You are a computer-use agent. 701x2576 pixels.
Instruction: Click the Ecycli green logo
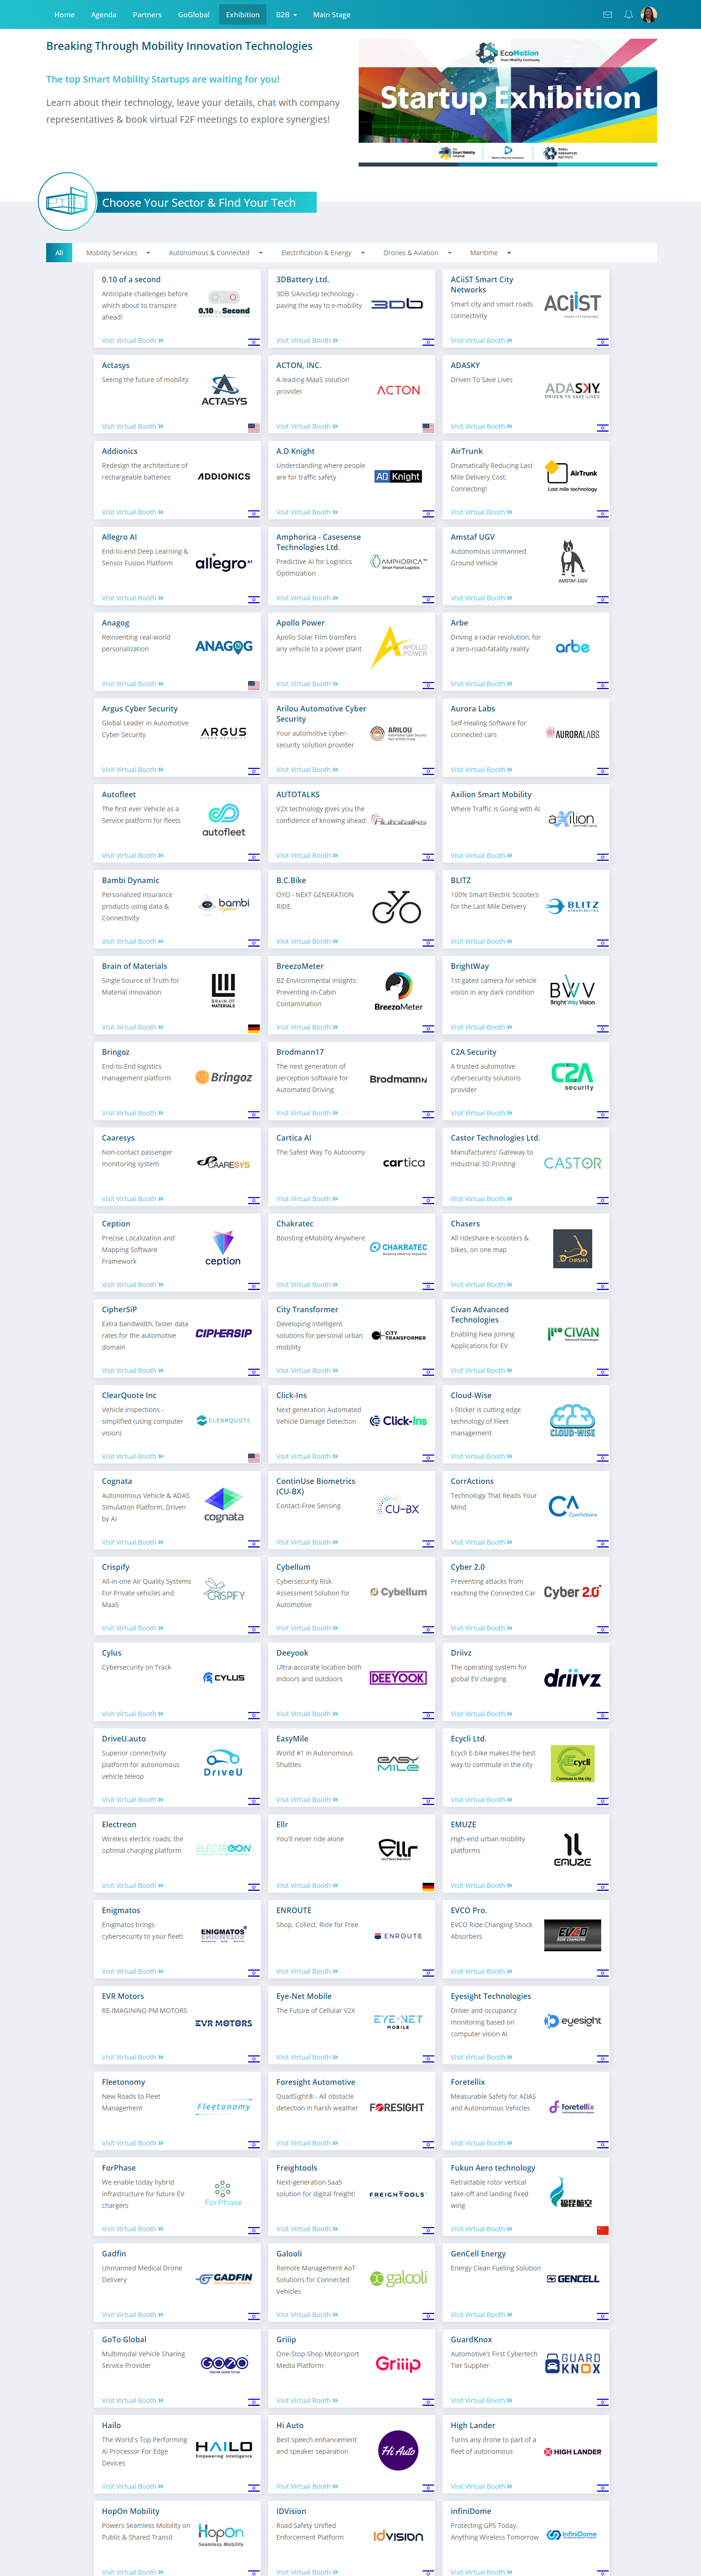click(x=574, y=1764)
